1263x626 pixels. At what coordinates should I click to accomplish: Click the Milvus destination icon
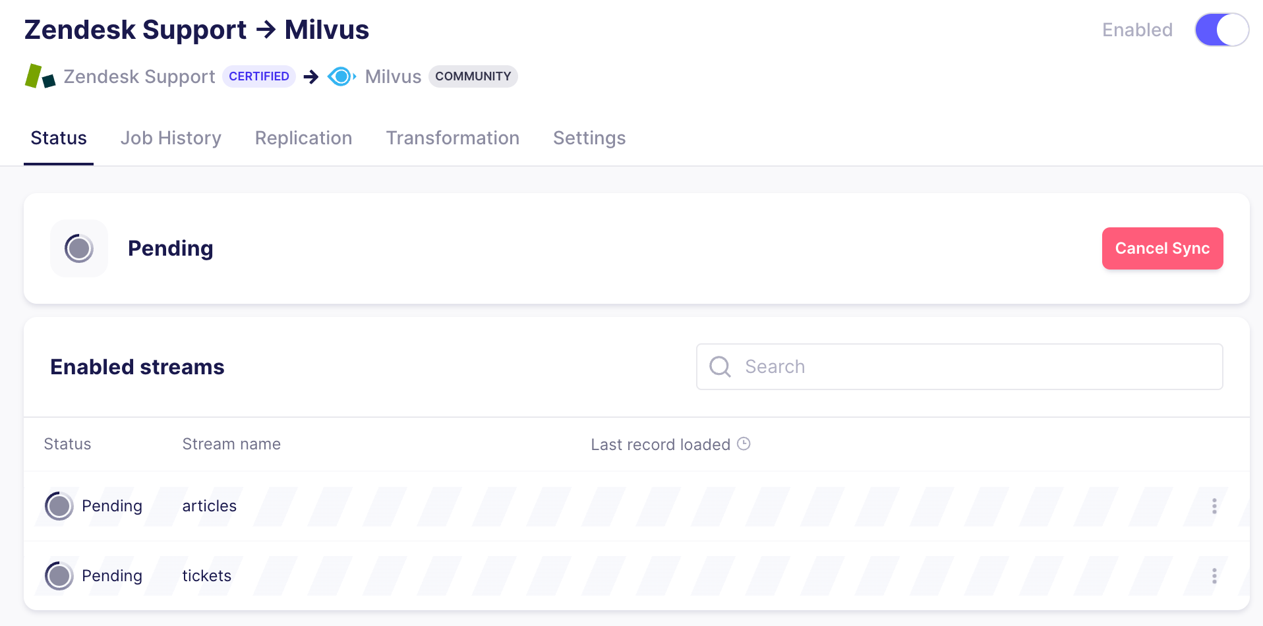(341, 76)
